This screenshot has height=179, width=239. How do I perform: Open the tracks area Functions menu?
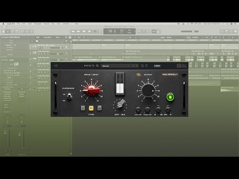click(x=48, y=37)
